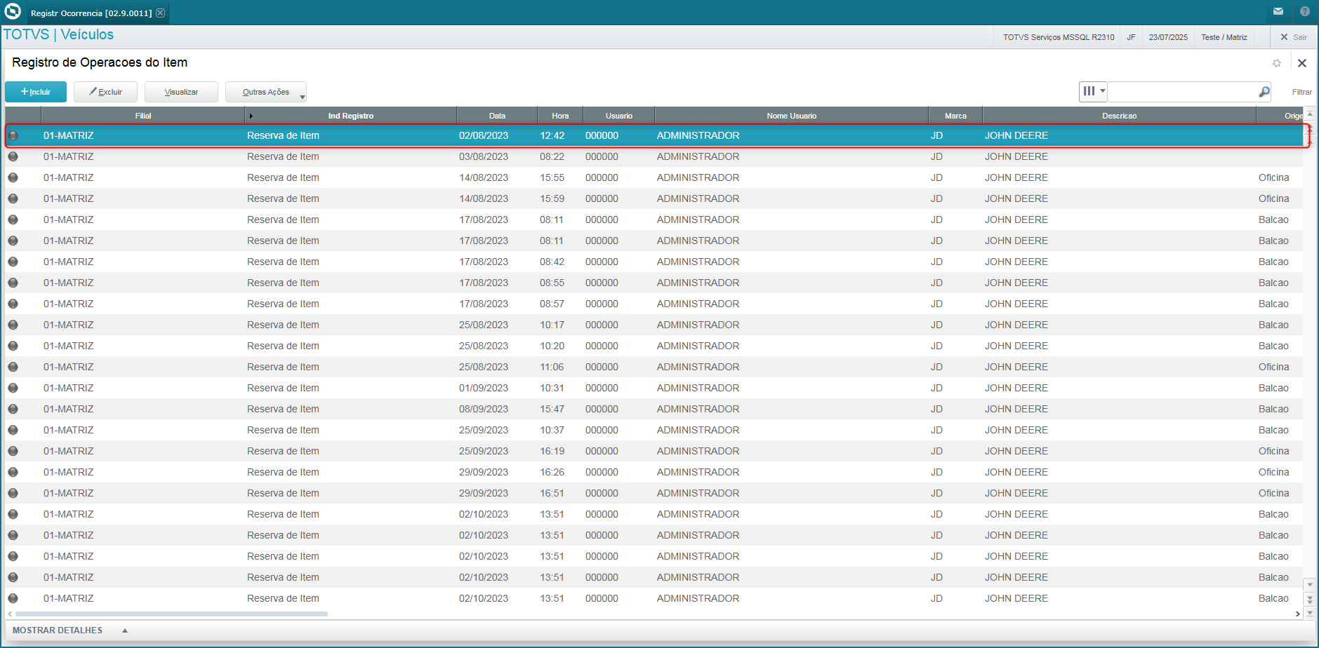Click into the search input field
Image resolution: width=1319 pixels, height=648 pixels.
click(1183, 91)
